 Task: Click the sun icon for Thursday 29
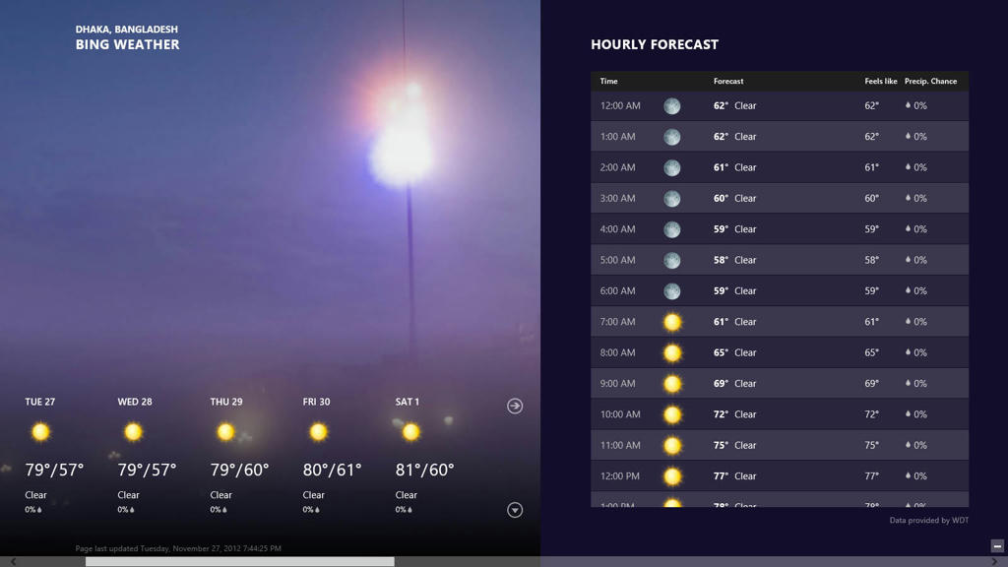[x=225, y=432]
